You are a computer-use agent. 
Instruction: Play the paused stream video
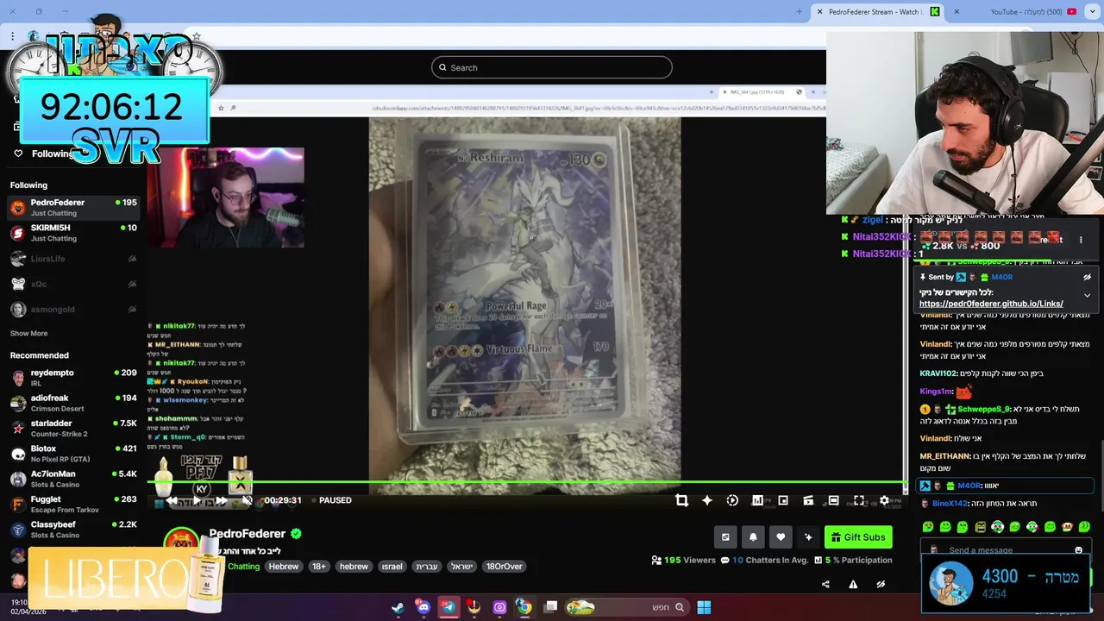(x=197, y=500)
